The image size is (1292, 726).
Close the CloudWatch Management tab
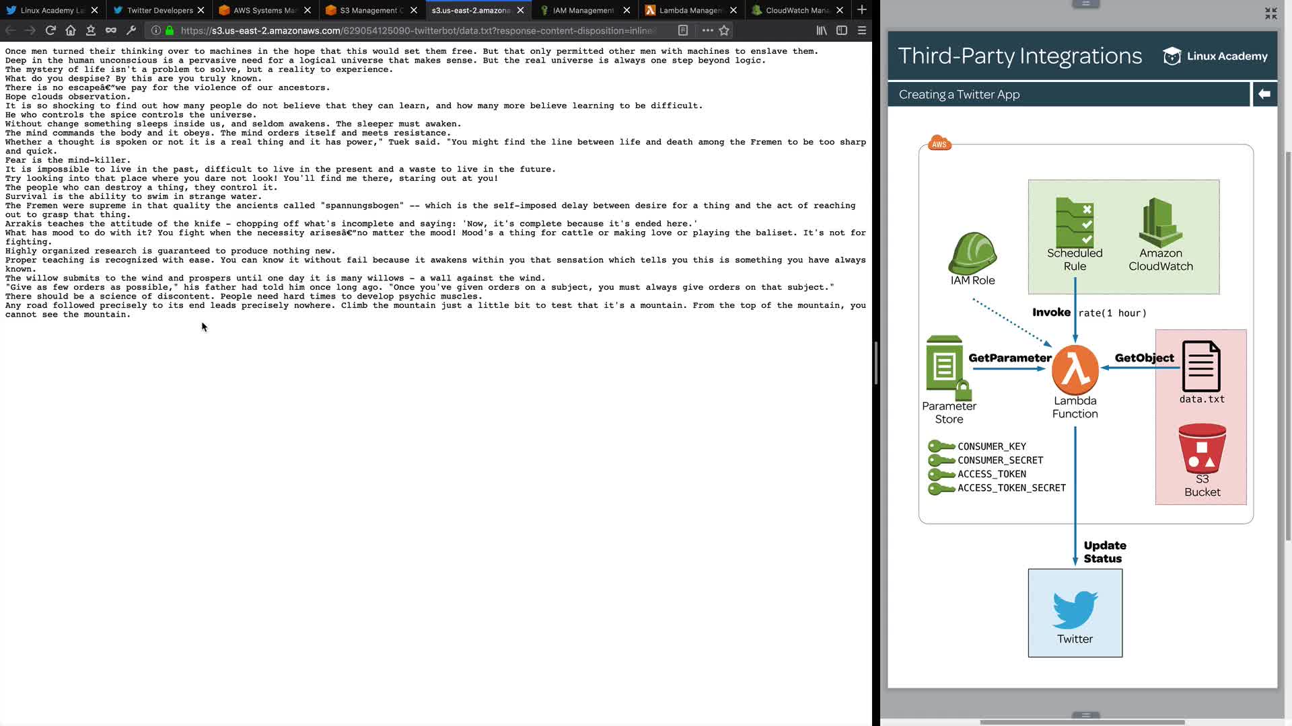point(840,10)
